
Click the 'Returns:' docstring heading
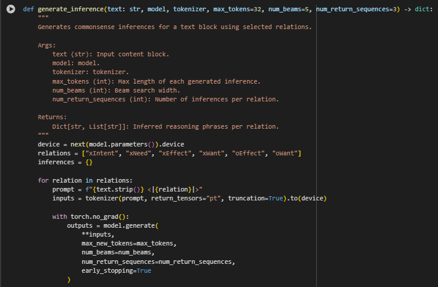tap(52, 117)
